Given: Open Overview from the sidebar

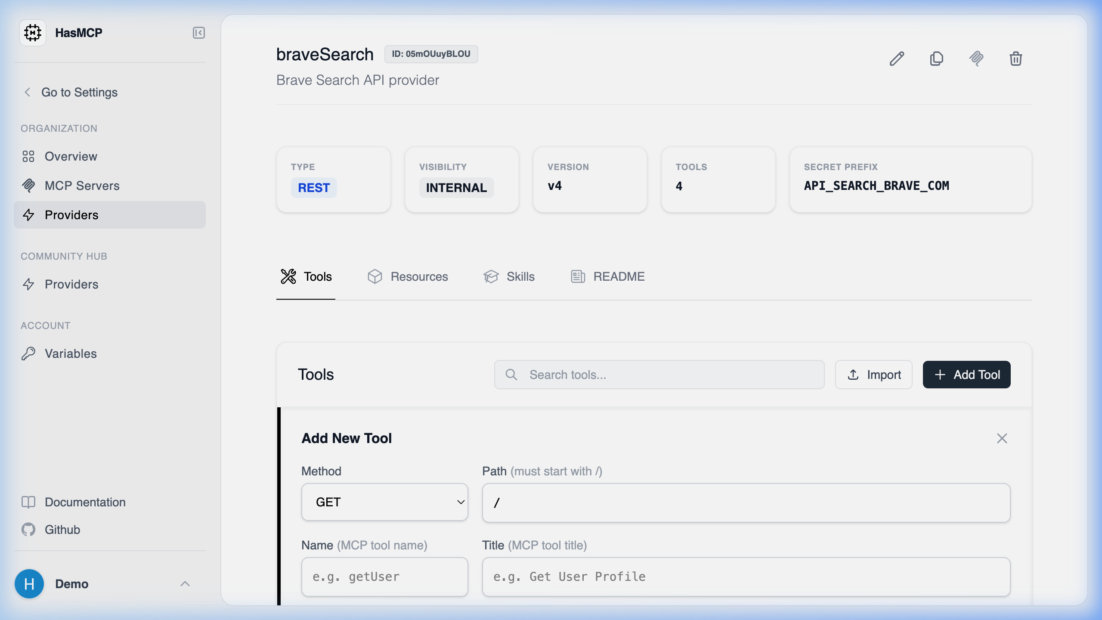Looking at the screenshot, I should coord(70,156).
